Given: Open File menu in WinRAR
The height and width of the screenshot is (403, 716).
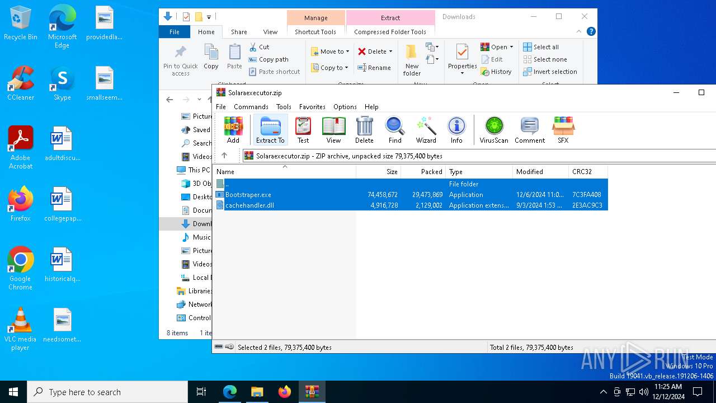Looking at the screenshot, I should tap(221, 106).
